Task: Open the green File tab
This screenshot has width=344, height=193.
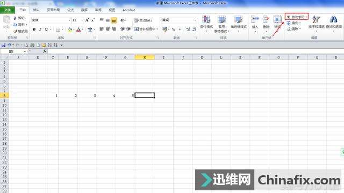Action: pos(8,10)
